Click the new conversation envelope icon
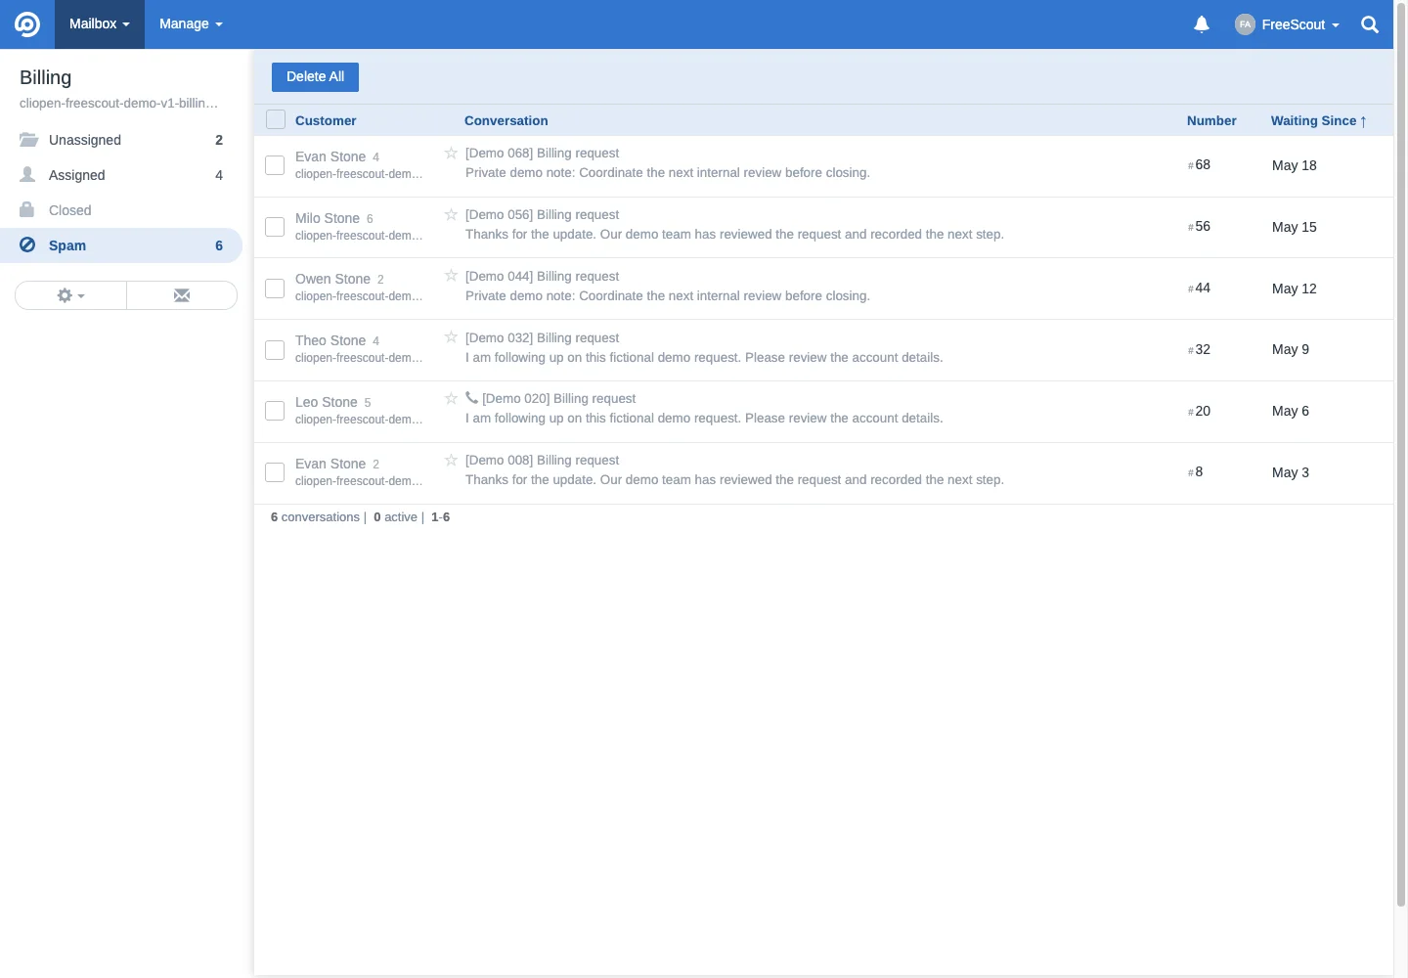Viewport: 1408px width, 978px height. (182, 295)
